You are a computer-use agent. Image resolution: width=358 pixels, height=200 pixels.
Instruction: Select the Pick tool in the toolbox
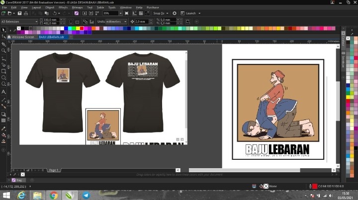coord(3,30)
